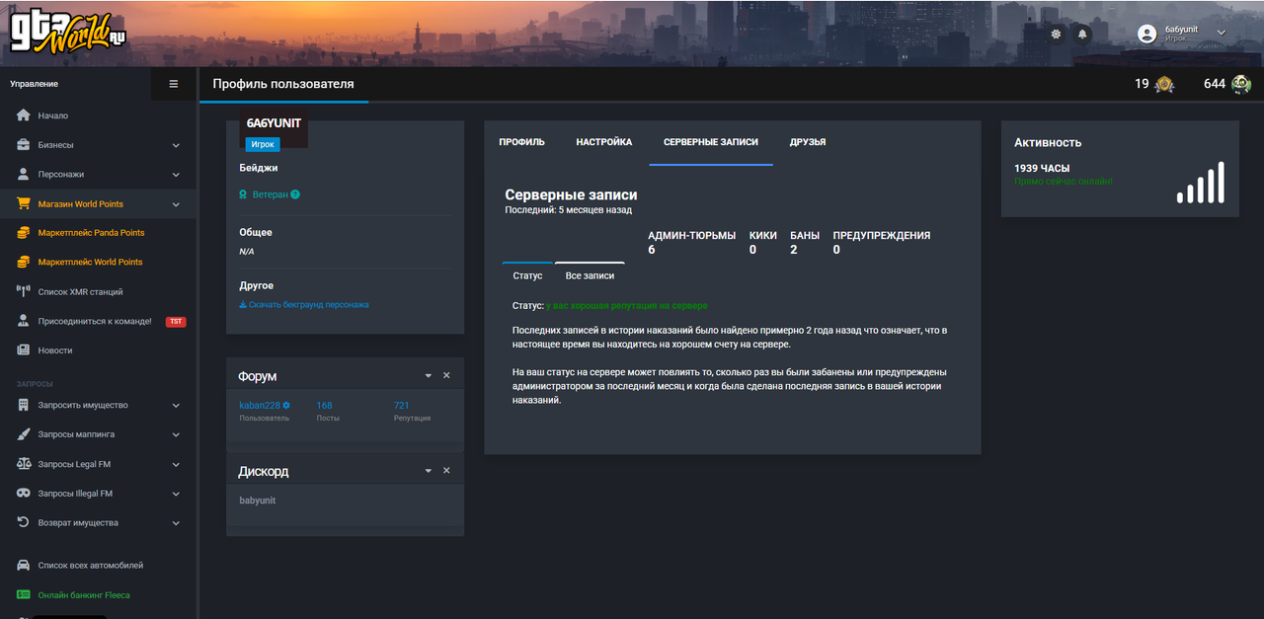Expand the Запросы Illegal FM chevron
This screenshot has width=1264, height=619.
(x=176, y=494)
